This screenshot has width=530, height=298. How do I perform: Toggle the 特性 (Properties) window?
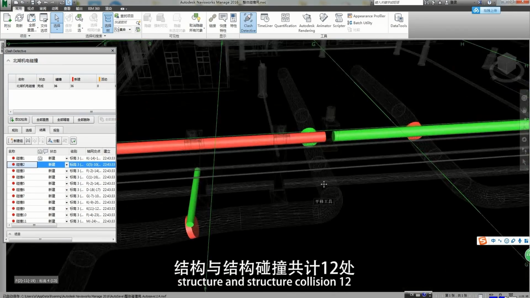pos(233,21)
